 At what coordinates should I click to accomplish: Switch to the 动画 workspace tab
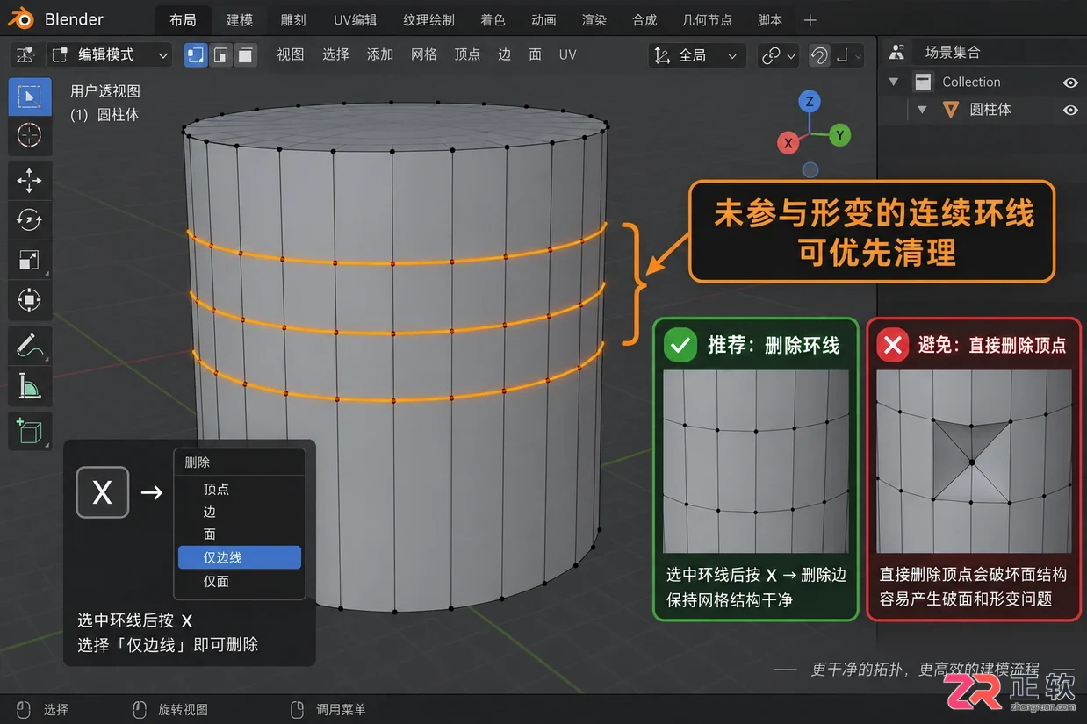click(543, 19)
